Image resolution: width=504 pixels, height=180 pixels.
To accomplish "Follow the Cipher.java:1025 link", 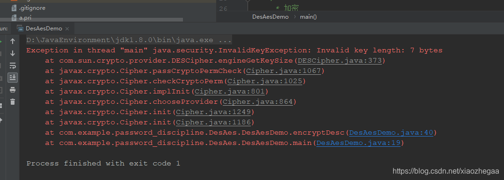I will [x=264, y=81].
